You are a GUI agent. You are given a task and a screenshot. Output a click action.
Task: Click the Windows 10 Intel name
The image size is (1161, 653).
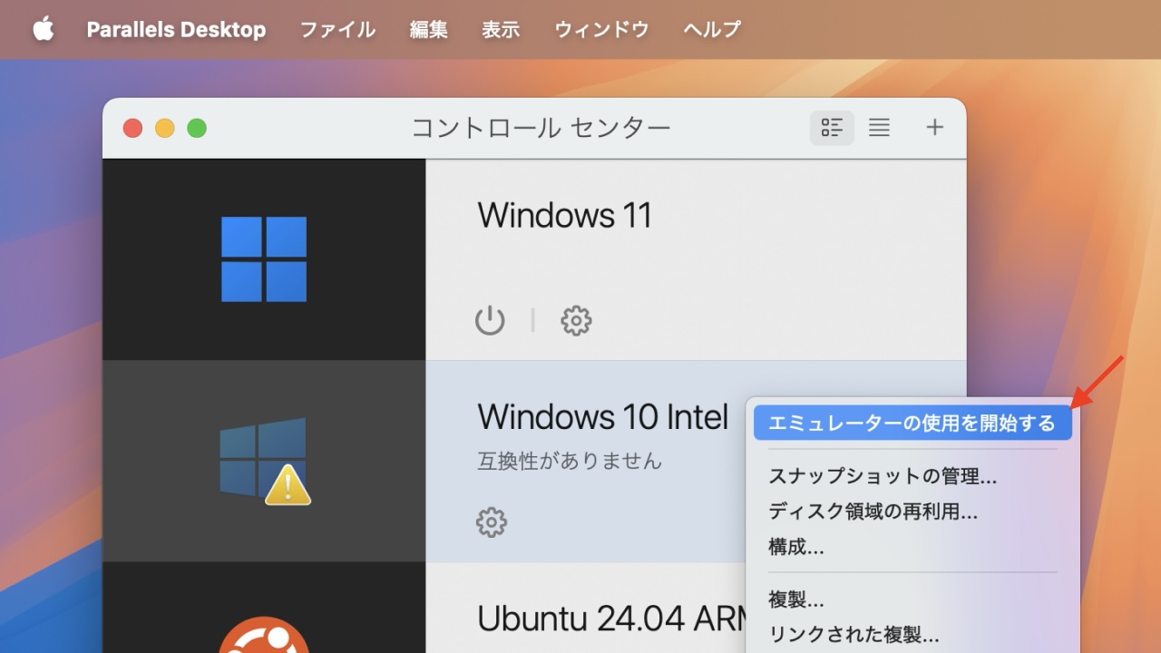click(x=602, y=416)
